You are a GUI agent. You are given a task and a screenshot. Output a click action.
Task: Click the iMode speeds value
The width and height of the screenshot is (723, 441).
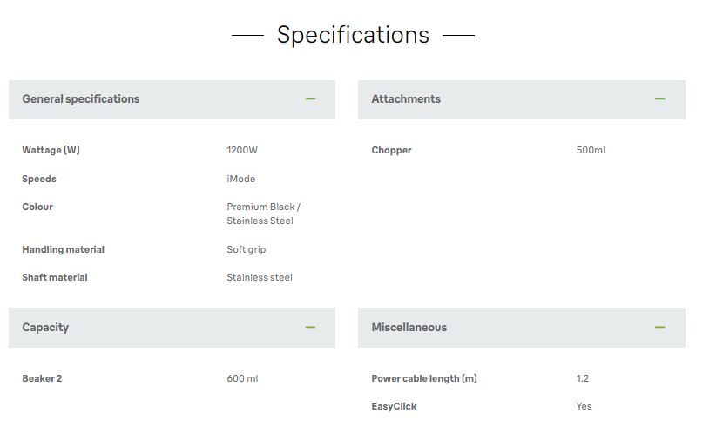[240, 179]
